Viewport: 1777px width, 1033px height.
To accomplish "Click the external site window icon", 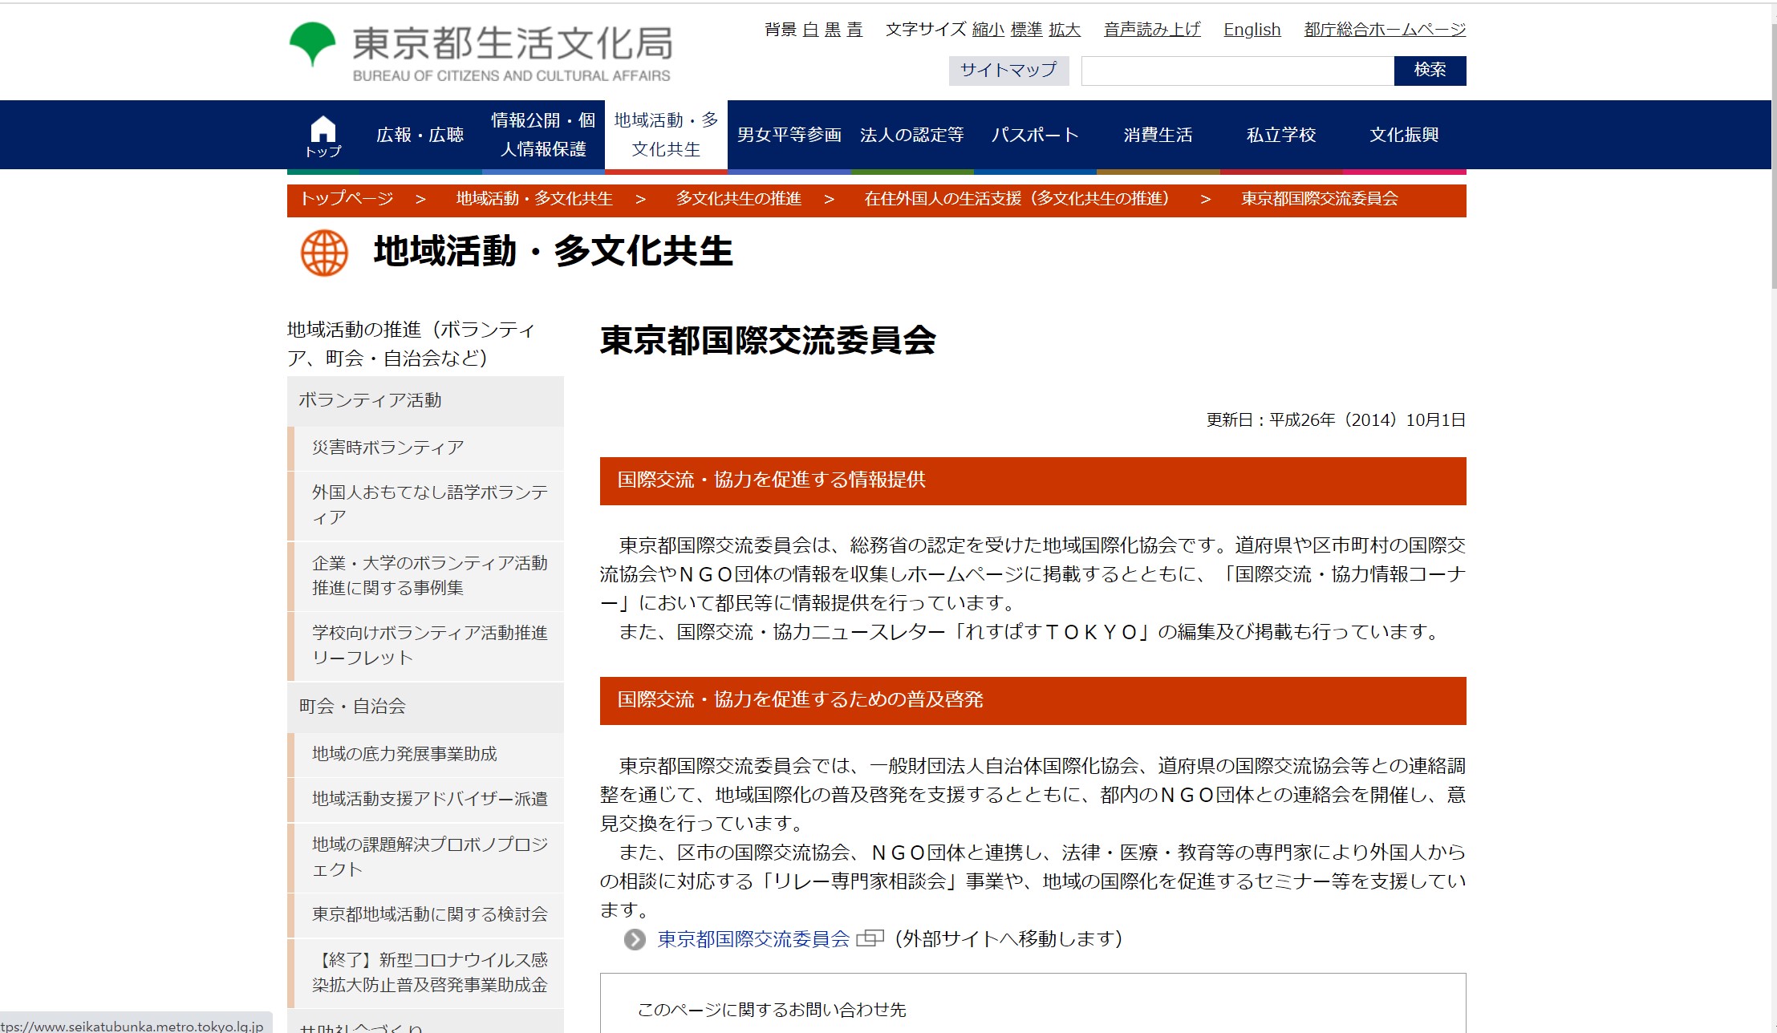I will pos(870,938).
